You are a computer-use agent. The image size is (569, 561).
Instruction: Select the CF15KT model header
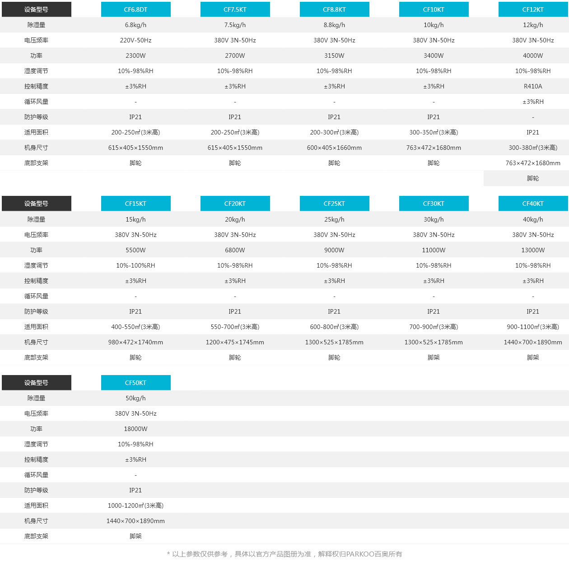tap(135, 204)
